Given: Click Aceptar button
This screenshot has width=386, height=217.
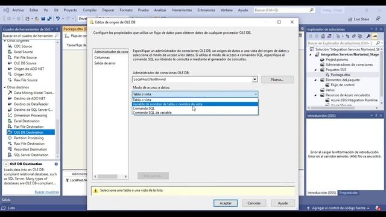Looking at the screenshot, I should pyautogui.click(x=226, y=203).
